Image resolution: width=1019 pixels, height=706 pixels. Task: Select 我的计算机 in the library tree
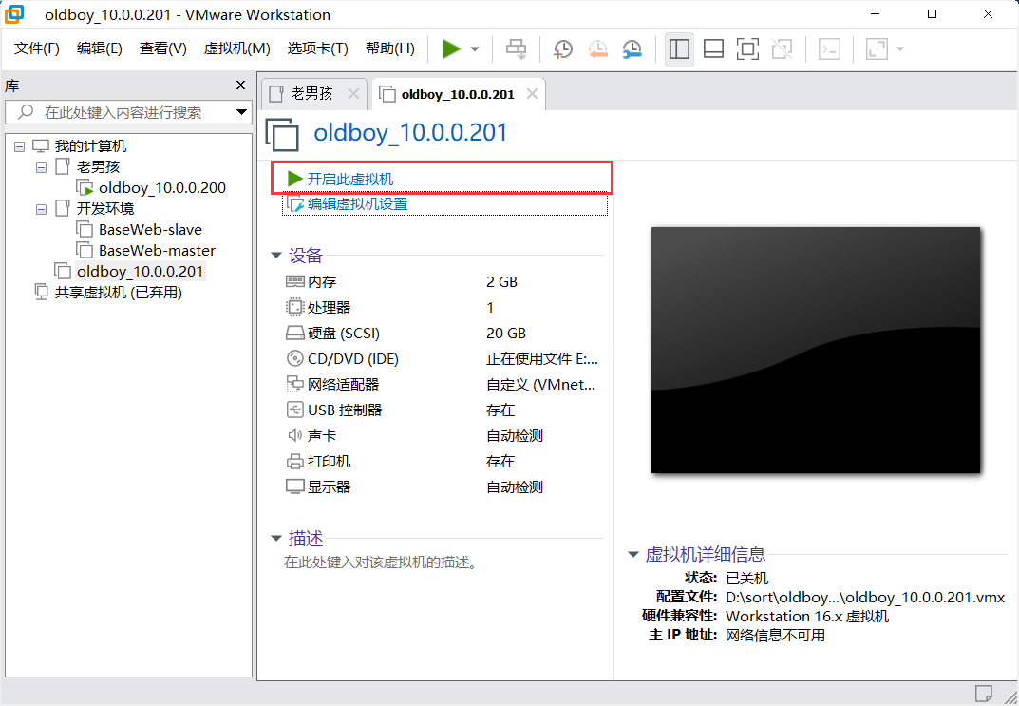click(90, 146)
